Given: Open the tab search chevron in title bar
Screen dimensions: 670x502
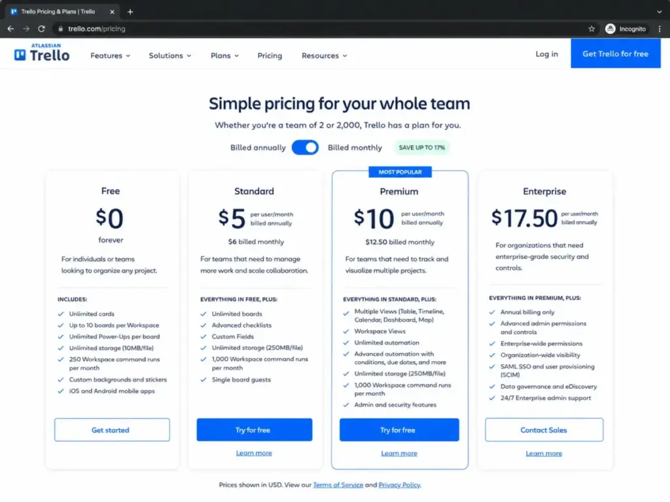Looking at the screenshot, I should (x=660, y=12).
